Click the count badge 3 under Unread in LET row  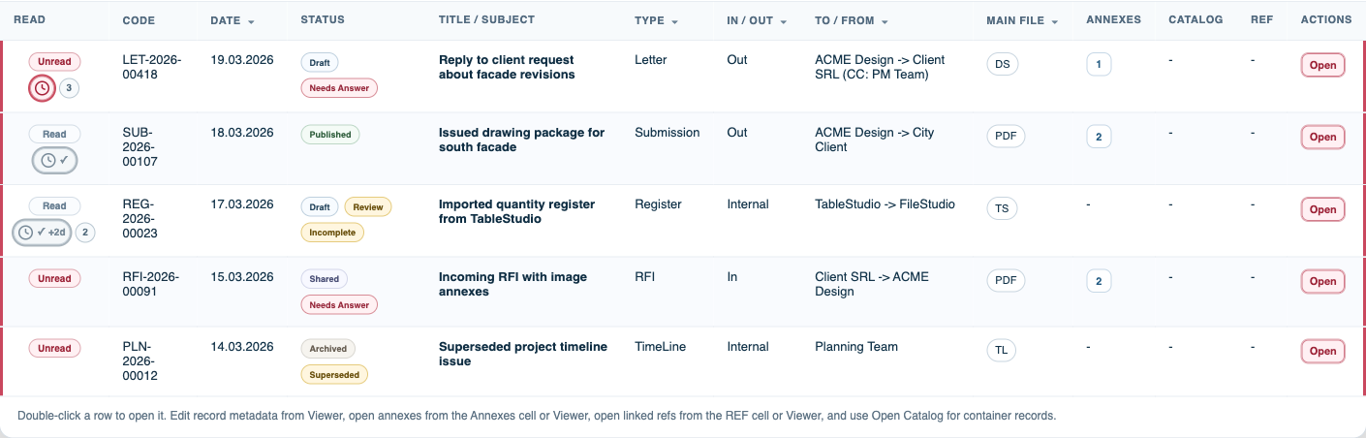coord(69,88)
